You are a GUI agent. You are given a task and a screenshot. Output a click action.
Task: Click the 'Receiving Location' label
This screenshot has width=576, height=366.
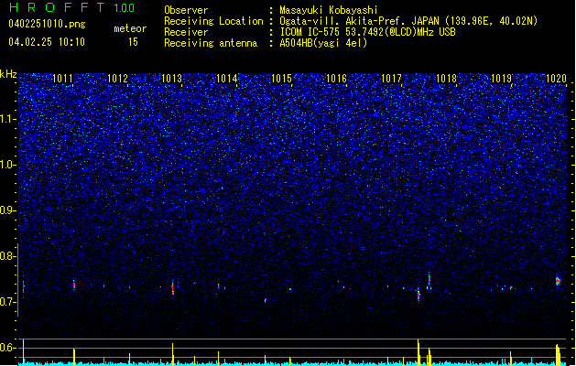point(213,21)
